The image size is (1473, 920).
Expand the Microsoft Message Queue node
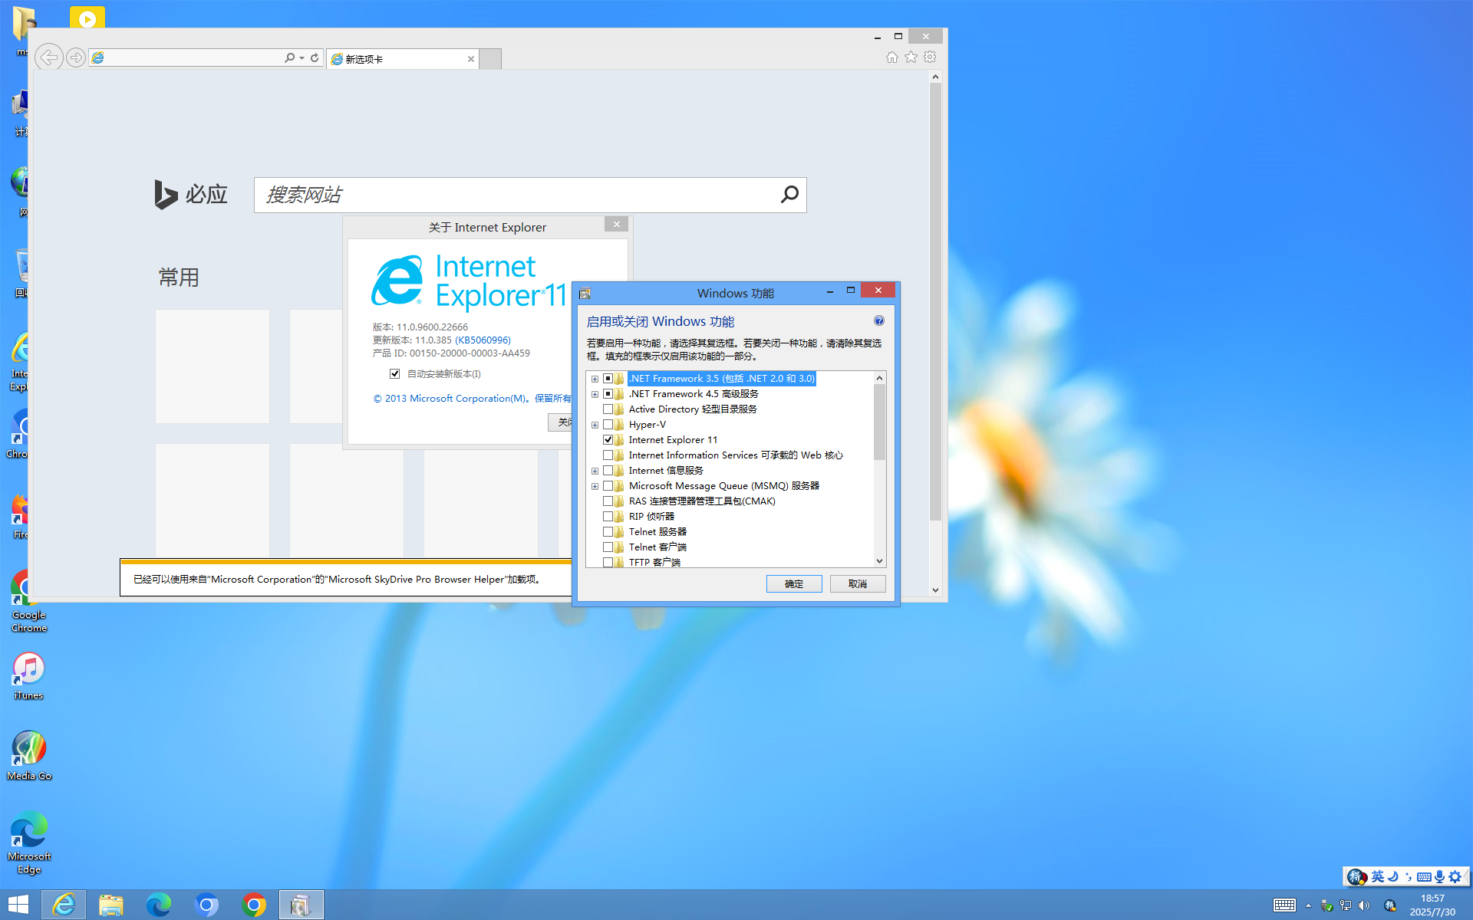coord(595,486)
